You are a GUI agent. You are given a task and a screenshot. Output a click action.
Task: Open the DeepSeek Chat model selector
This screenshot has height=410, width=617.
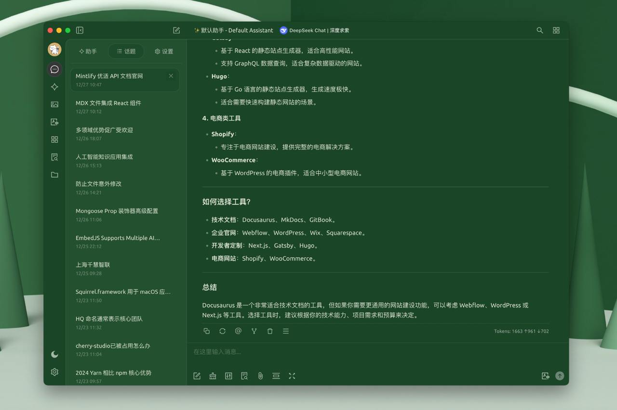coord(314,30)
